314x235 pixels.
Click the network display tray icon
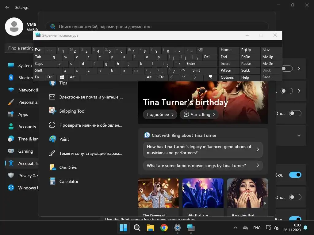[x=268, y=228]
